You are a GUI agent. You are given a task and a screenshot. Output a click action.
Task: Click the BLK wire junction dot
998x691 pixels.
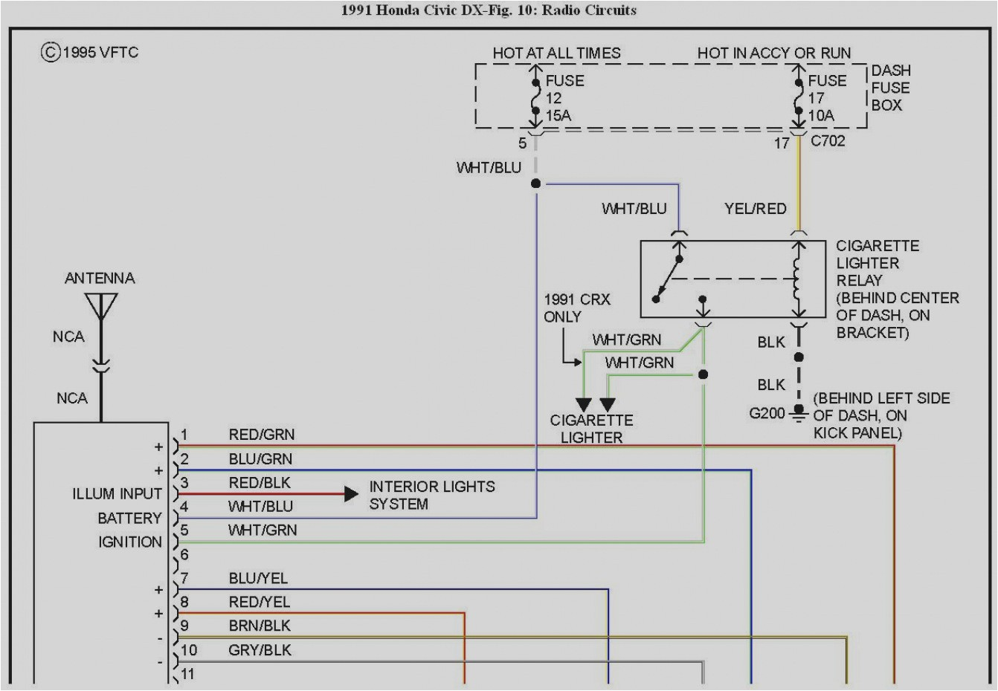point(798,357)
